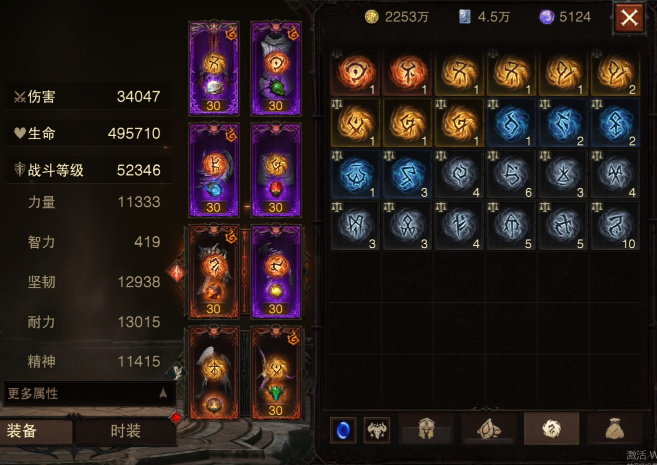Open the winged equipment slot without level
Screen dimensions: 657x465
click(x=213, y=373)
